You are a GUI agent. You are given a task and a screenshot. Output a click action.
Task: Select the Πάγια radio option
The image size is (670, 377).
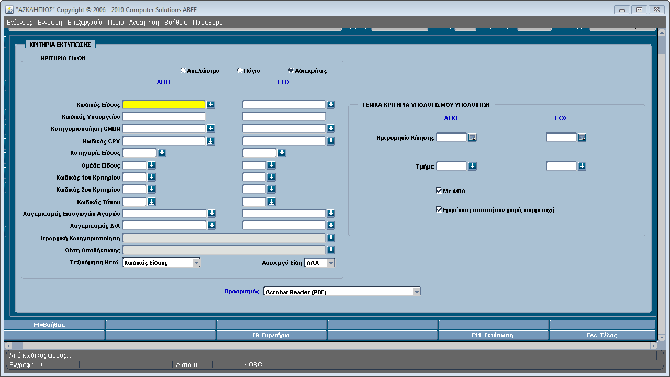click(x=240, y=70)
